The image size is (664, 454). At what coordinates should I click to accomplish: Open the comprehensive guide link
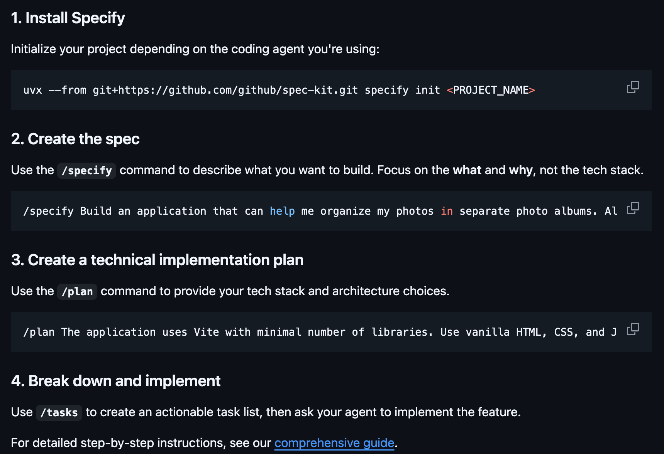[334, 443]
